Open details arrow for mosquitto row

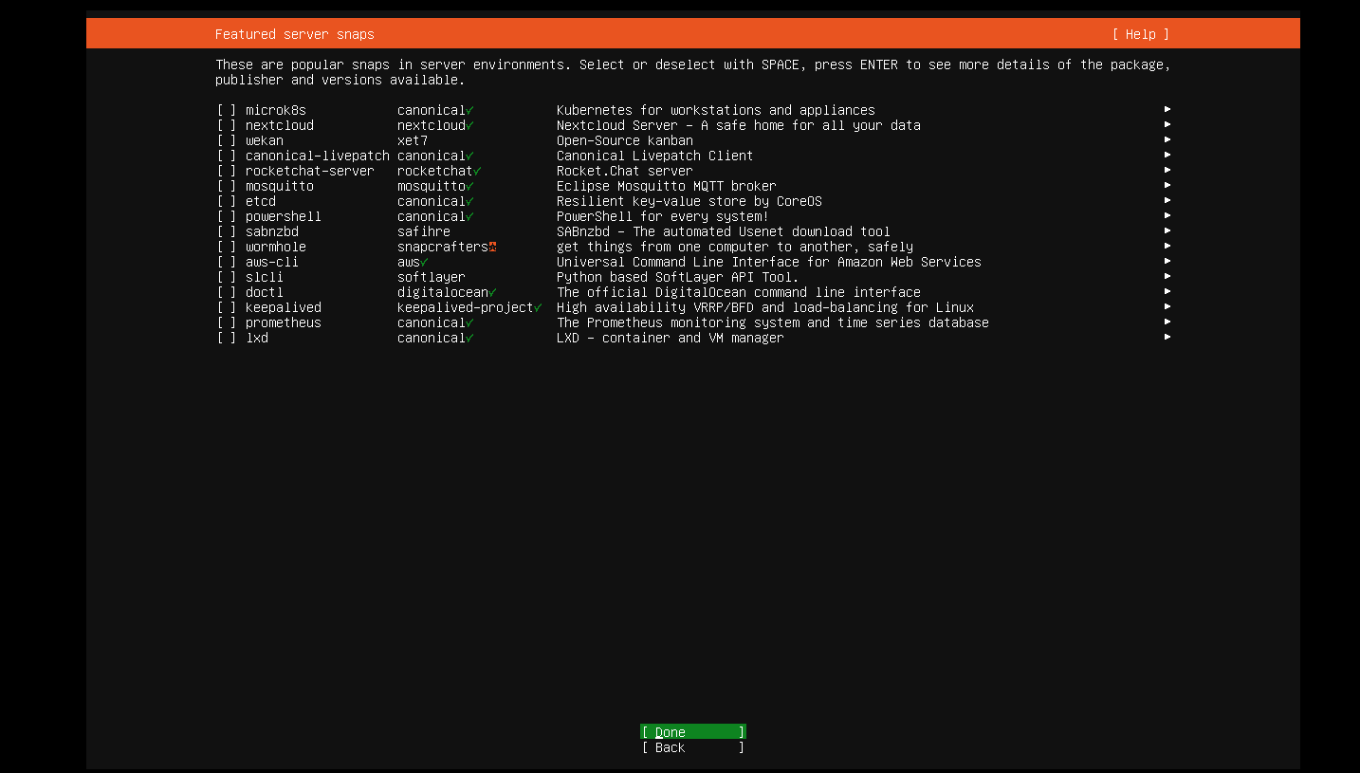1167,185
